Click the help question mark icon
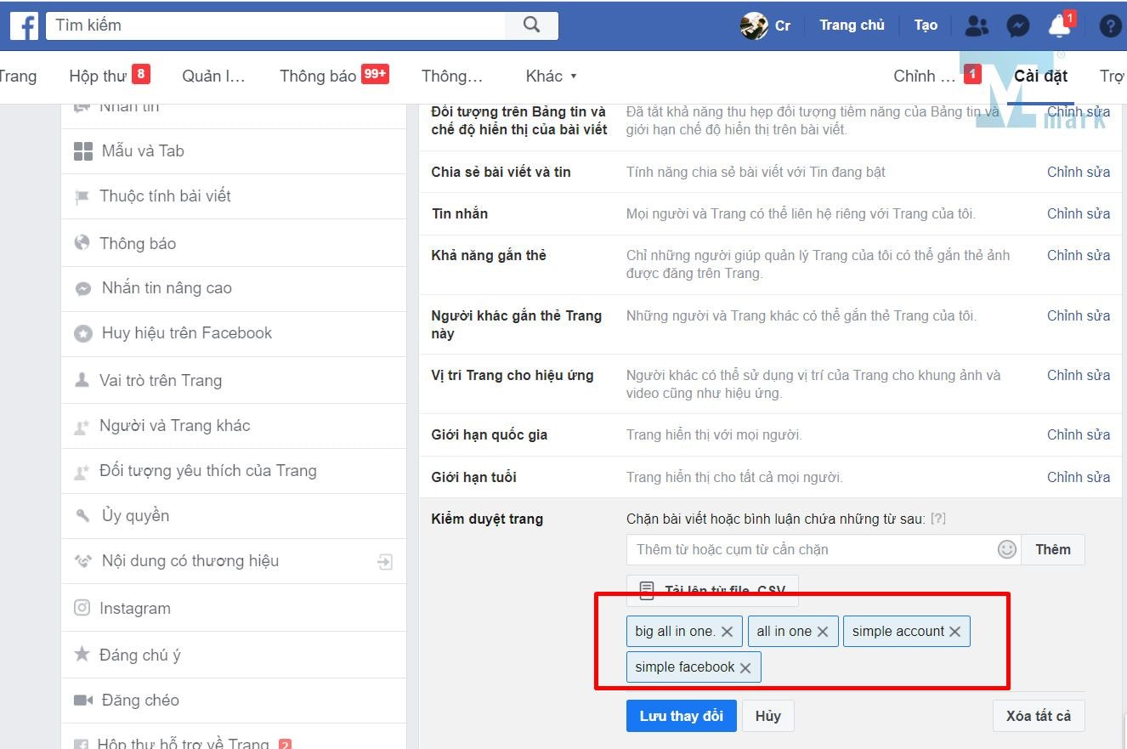The height and width of the screenshot is (749, 1127). pyautogui.click(x=1110, y=26)
